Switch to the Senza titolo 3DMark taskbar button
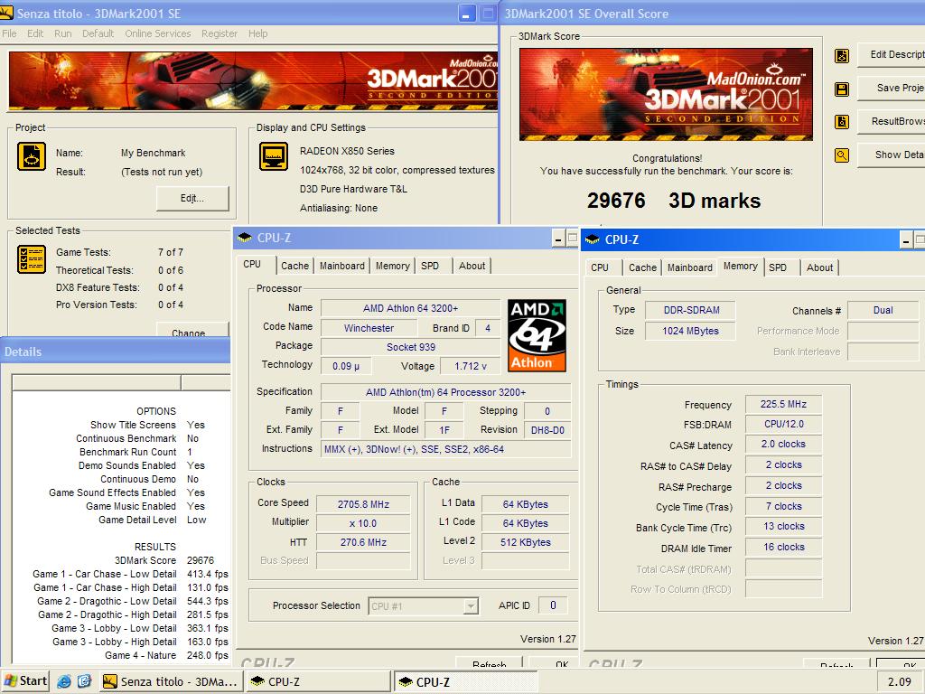Viewport: 925px width, 694px height. (x=171, y=681)
